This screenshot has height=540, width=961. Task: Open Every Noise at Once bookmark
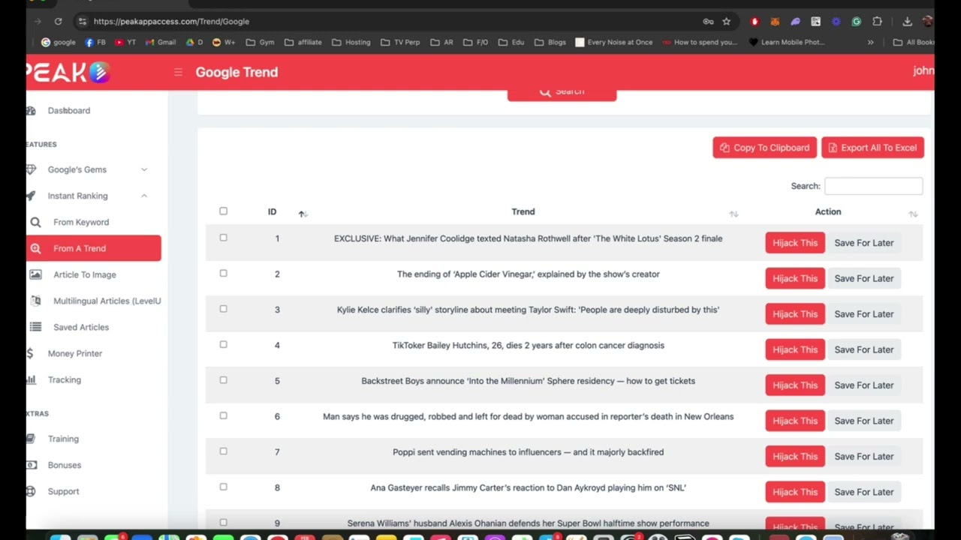(613, 43)
